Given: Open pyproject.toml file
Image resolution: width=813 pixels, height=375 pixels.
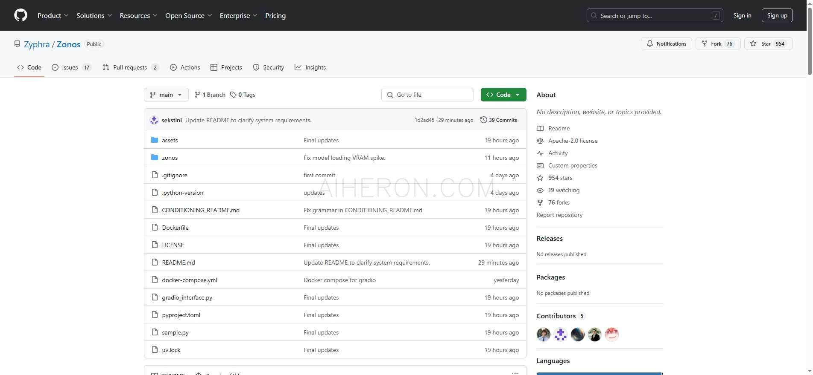Looking at the screenshot, I should pos(181,315).
